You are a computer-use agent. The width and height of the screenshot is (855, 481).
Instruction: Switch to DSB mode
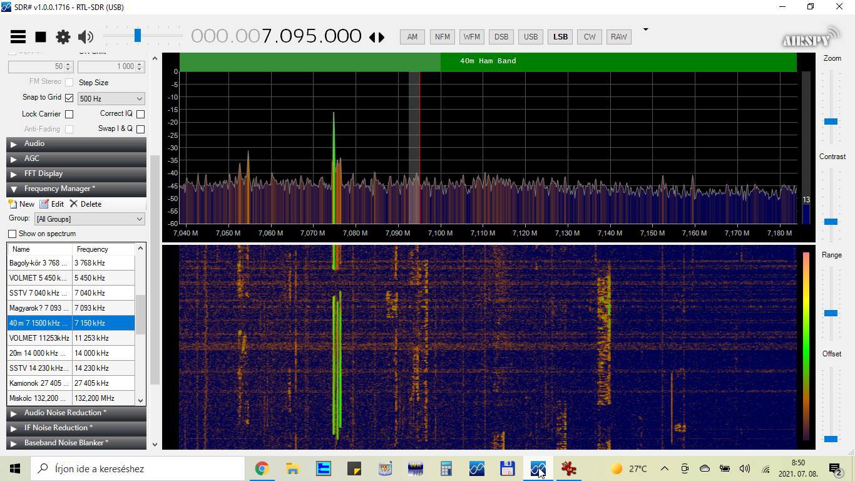click(x=501, y=37)
